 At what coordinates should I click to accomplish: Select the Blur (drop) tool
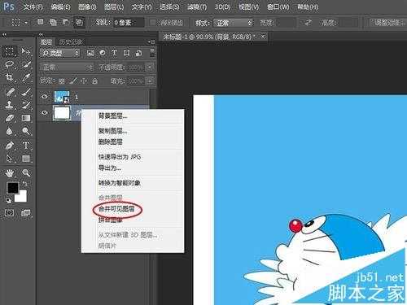[x=9, y=131]
